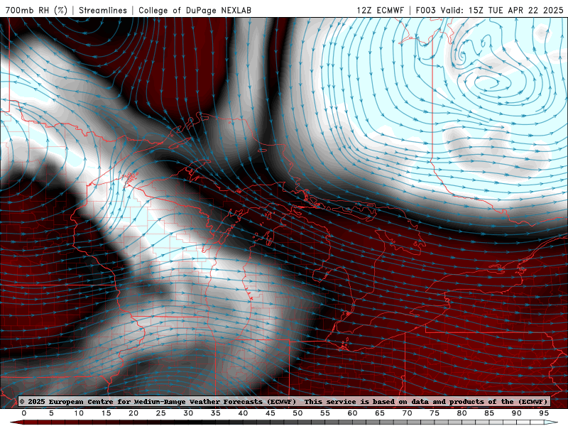Click the colorbar label "90"

pyautogui.click(x=517, y=413)
